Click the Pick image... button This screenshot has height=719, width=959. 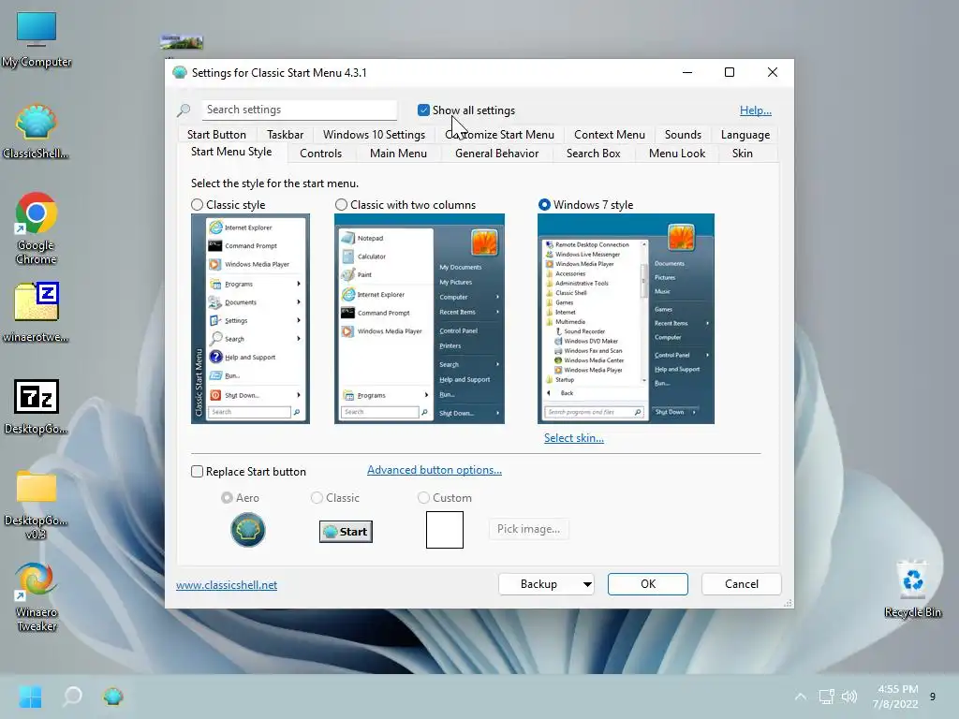coord(528,529)
